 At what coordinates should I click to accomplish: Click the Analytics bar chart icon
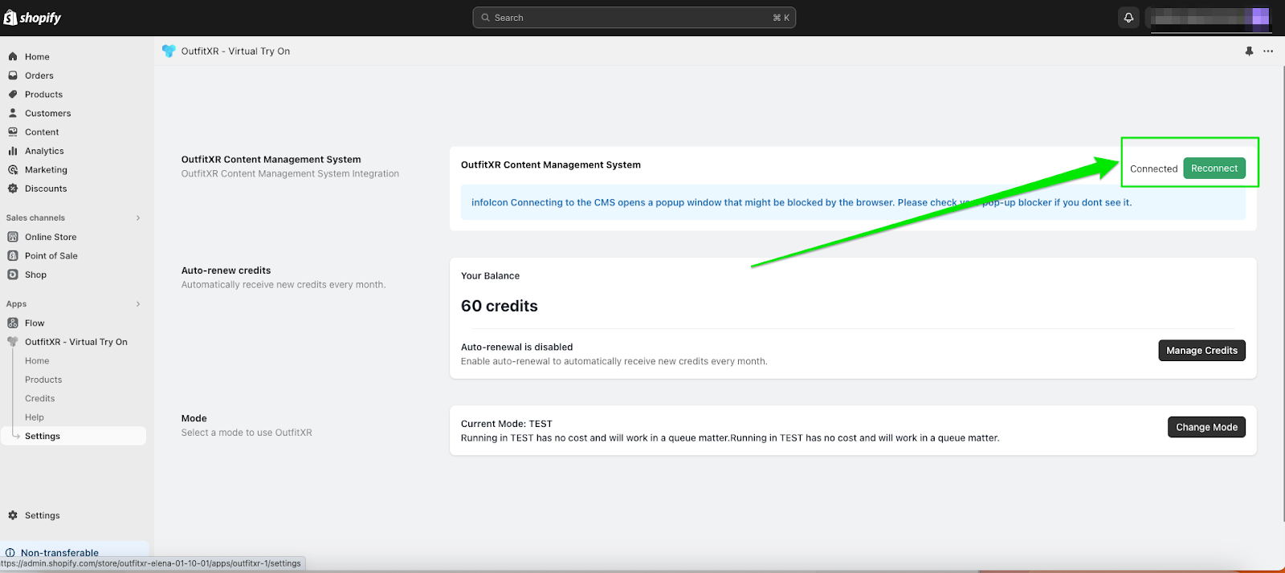point(13,151)
